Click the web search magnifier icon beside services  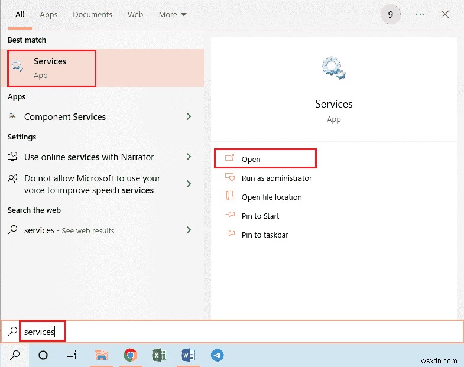pos(12,230)
